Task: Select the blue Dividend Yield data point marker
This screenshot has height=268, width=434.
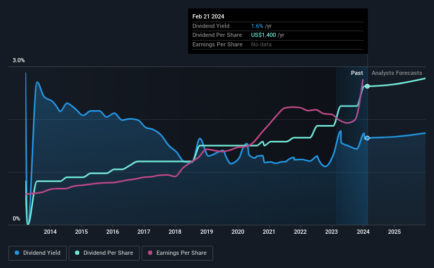Action: [367, 138]
